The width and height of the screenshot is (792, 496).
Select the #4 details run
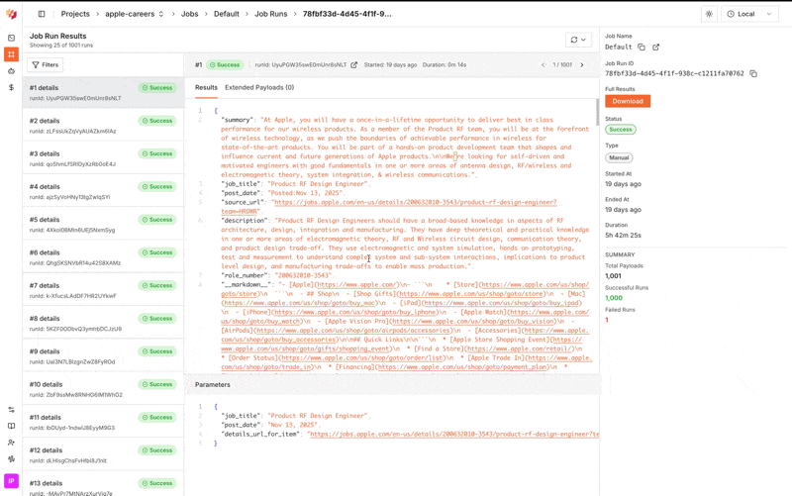(103, 191)
